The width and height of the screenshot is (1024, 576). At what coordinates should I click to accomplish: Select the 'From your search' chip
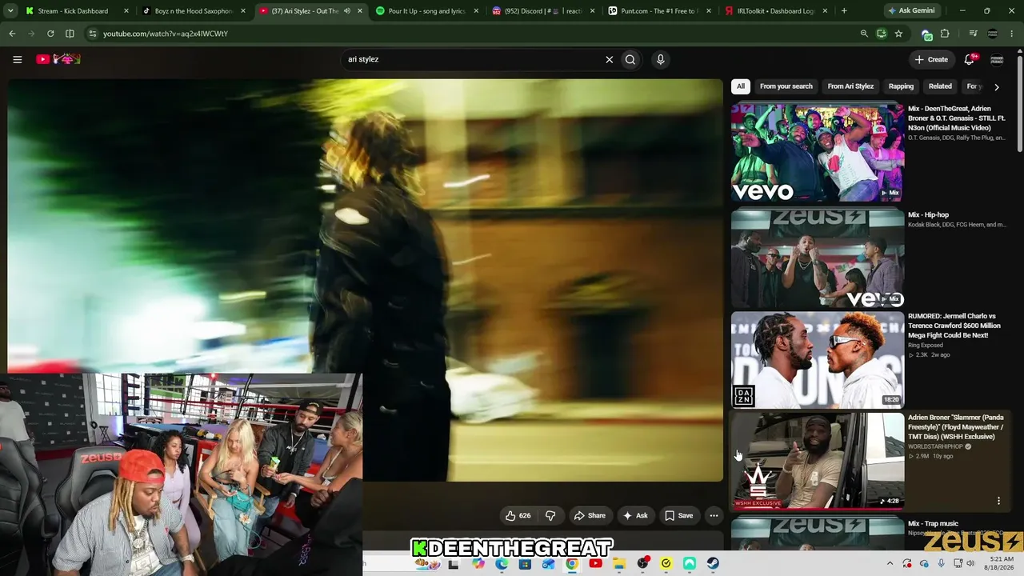pyautogui.click(x=786, y=86)
